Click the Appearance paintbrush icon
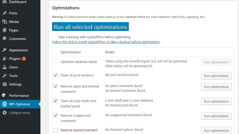 tap(5, 50)
